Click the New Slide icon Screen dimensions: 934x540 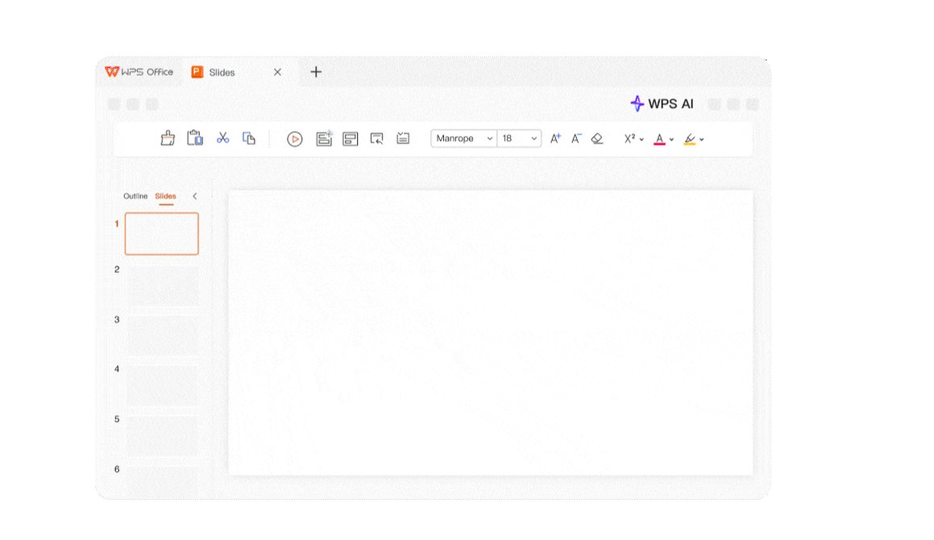[323, 139]
